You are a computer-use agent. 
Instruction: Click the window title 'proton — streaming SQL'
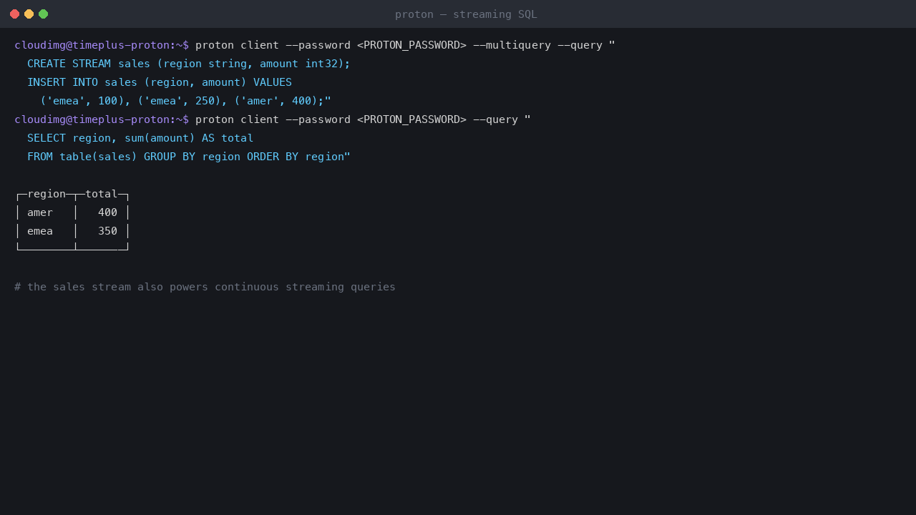[466, 14]
